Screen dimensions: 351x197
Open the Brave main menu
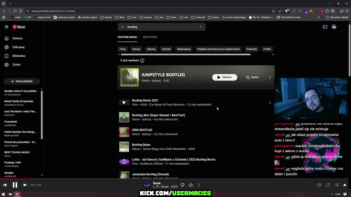tap(347, 11)
